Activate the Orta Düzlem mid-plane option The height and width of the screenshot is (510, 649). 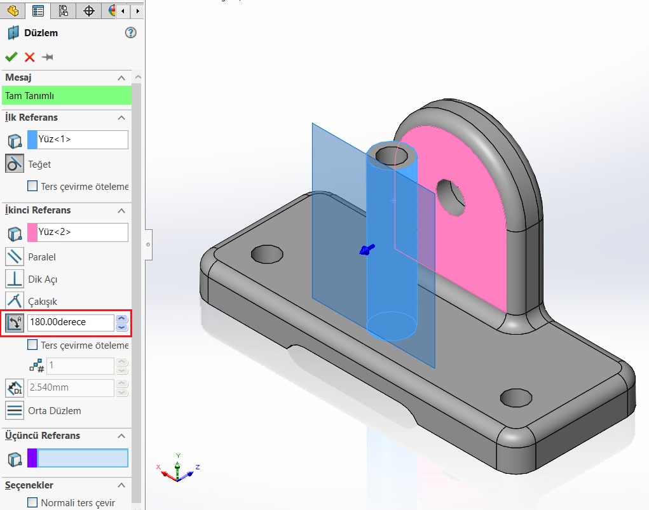15,410
